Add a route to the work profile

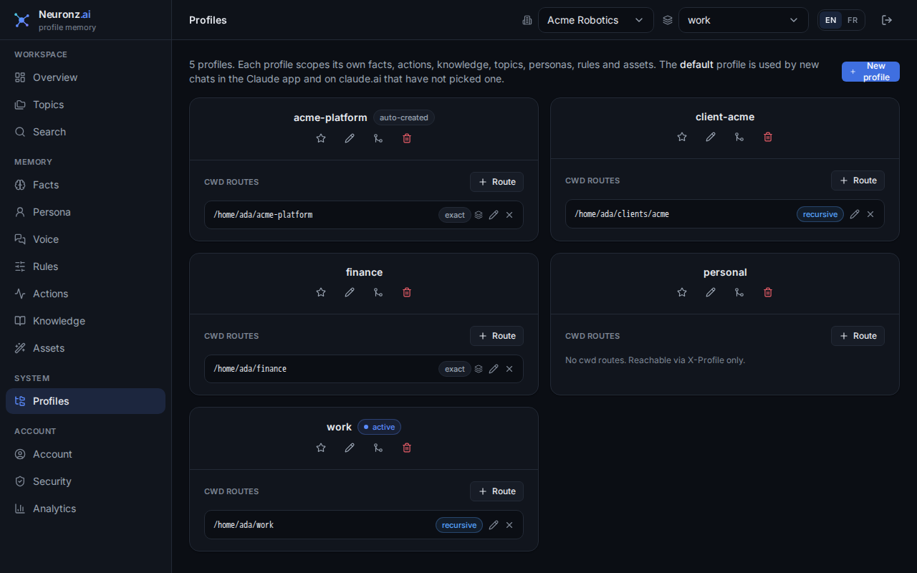(x=496, y=491)
